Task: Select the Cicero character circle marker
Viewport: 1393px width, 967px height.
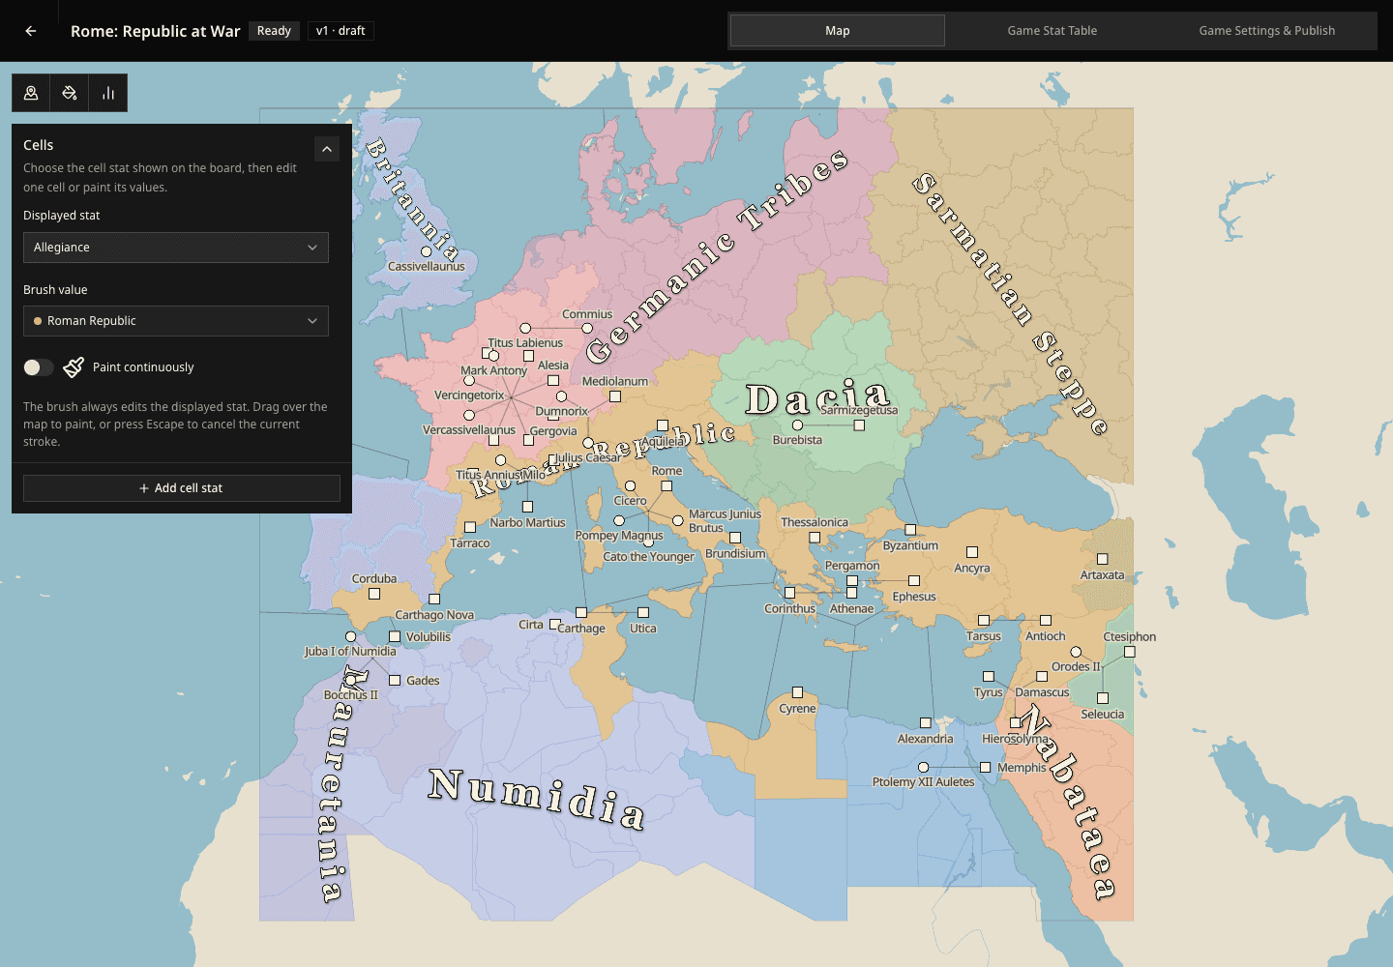Action: (x=631, y=485)
